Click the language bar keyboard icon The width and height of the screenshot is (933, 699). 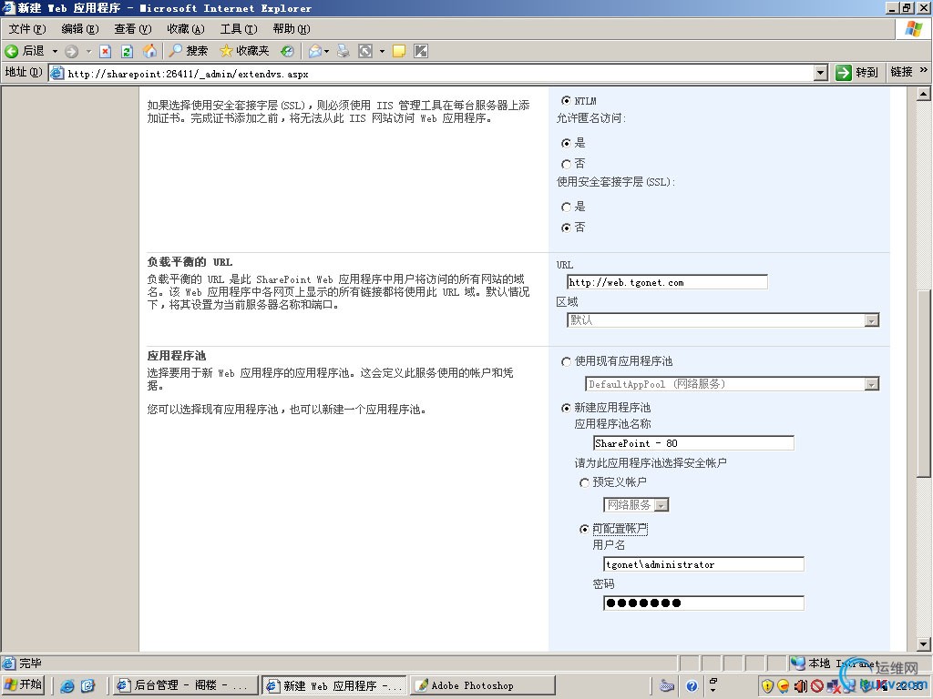667,686
